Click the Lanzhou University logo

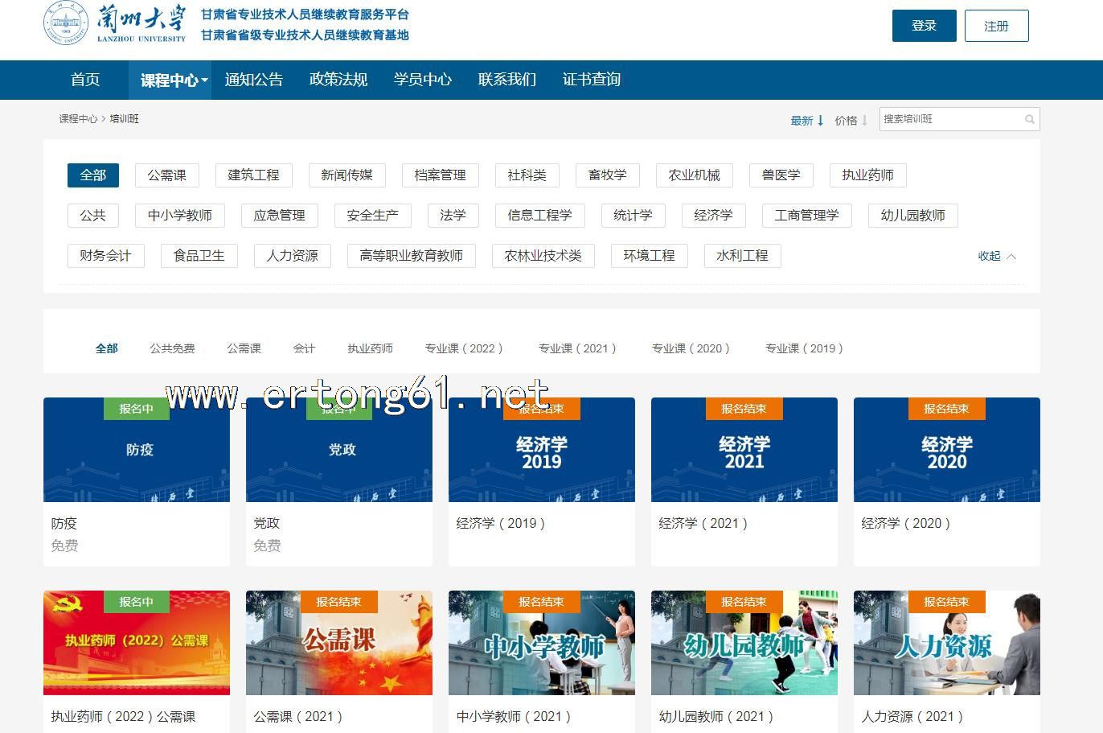coord(114,24)
